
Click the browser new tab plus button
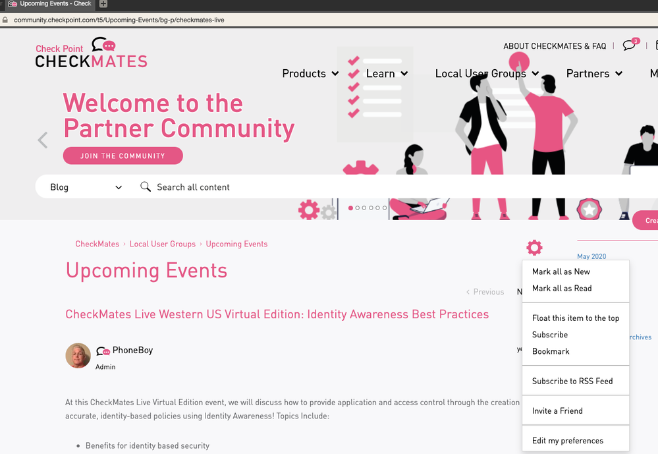[103, 4]
